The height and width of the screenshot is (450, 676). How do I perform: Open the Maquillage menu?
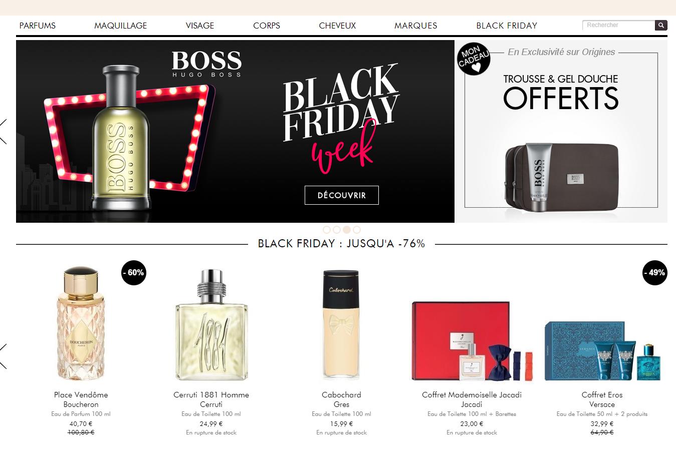[121, 26]
